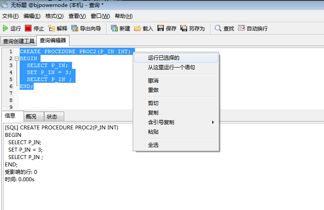The image size is (324, 210).
Task: Select 粘贴 from context menu
Action: pos(176,132)
